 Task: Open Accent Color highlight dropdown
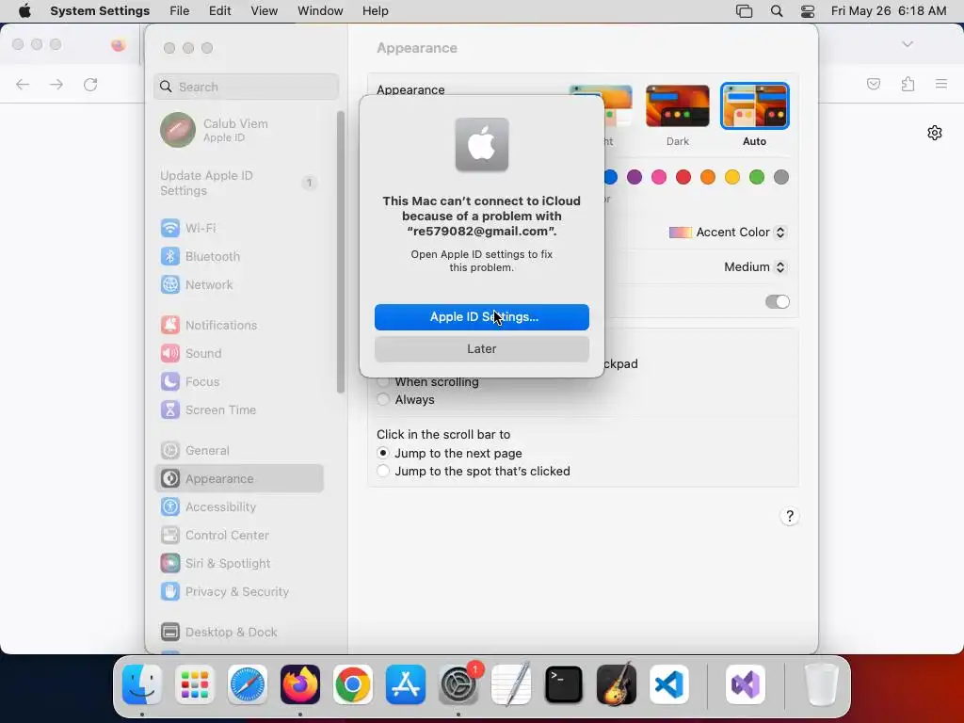728,233
